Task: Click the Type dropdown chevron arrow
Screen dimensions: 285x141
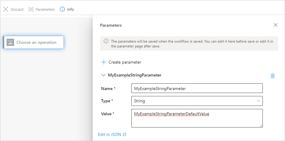Action: [259, 101]
